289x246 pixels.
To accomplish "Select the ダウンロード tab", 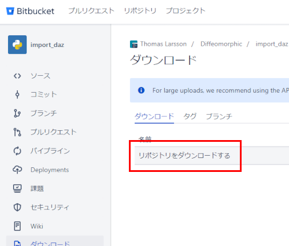I will (x=154, y=116).
